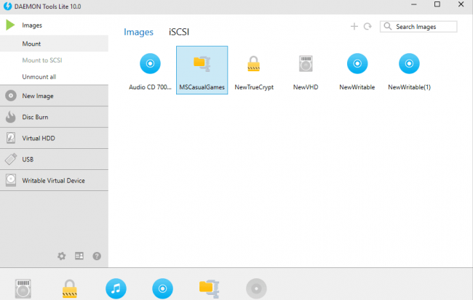Click the Writable Virtual Device icon
Viewport: 473px width, 300px height.
(x=11, y=180)
